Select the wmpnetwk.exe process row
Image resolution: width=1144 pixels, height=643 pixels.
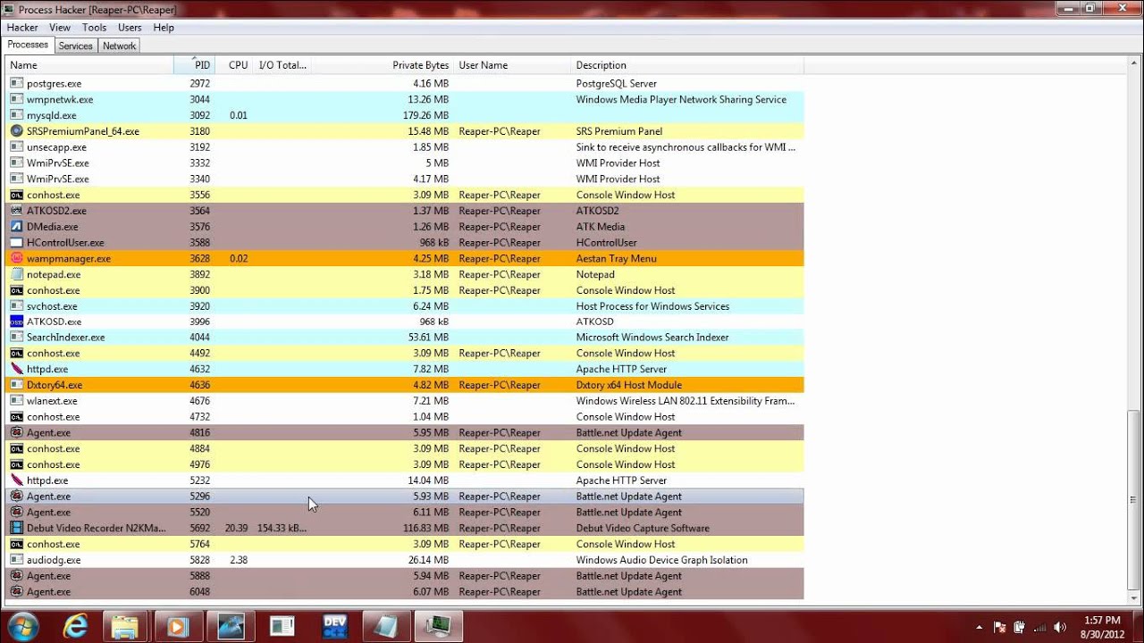tap(405, 99)
